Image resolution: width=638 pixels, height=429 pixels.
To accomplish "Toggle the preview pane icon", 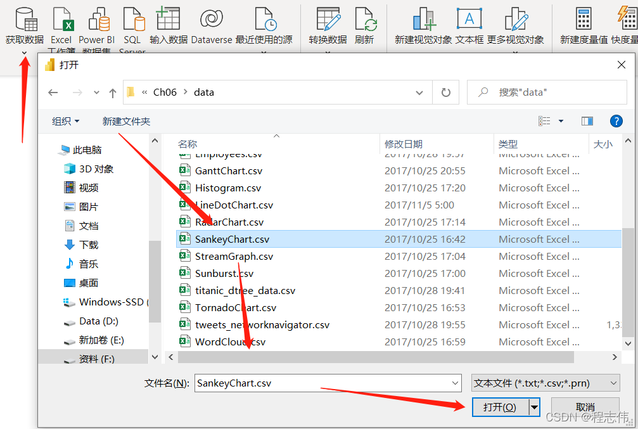I will point(587,121).
